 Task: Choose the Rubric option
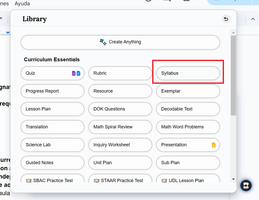[x=120, y=73]
